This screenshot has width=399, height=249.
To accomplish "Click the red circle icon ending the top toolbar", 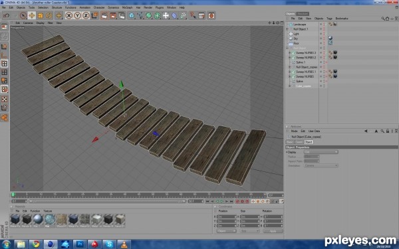I will pyautogui.click(x=211, y=15).
